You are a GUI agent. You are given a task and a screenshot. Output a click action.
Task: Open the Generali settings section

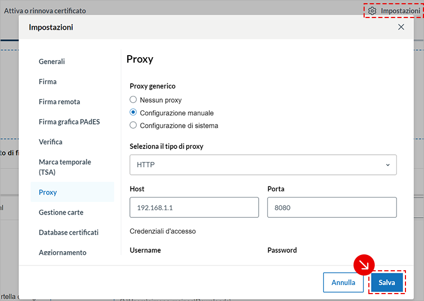[52, 61]
